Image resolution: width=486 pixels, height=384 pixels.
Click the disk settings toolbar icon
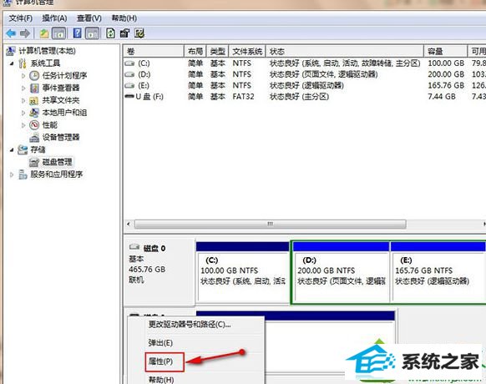click(139, 33)
